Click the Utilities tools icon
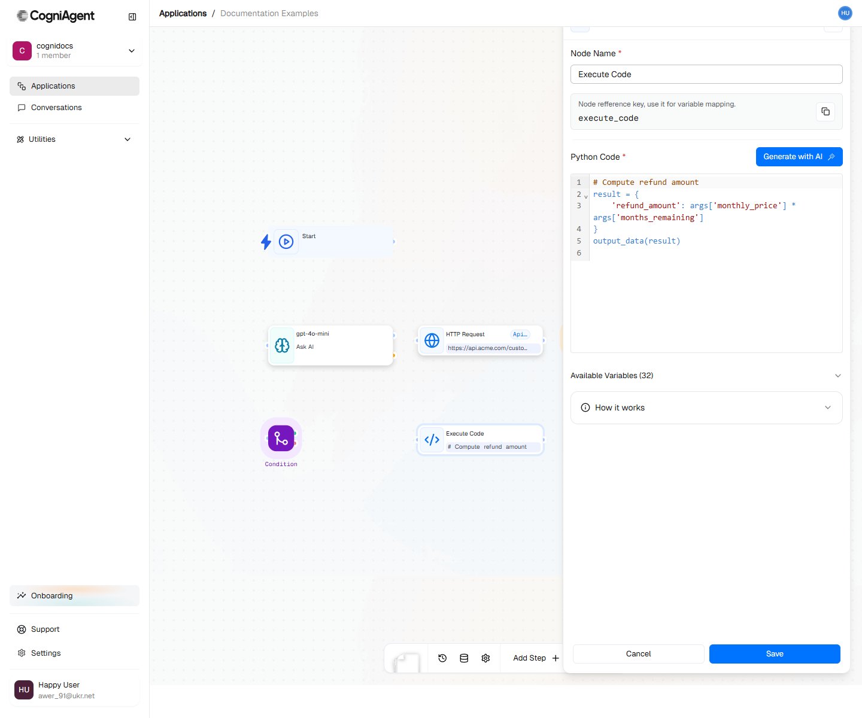 point(20,139)
